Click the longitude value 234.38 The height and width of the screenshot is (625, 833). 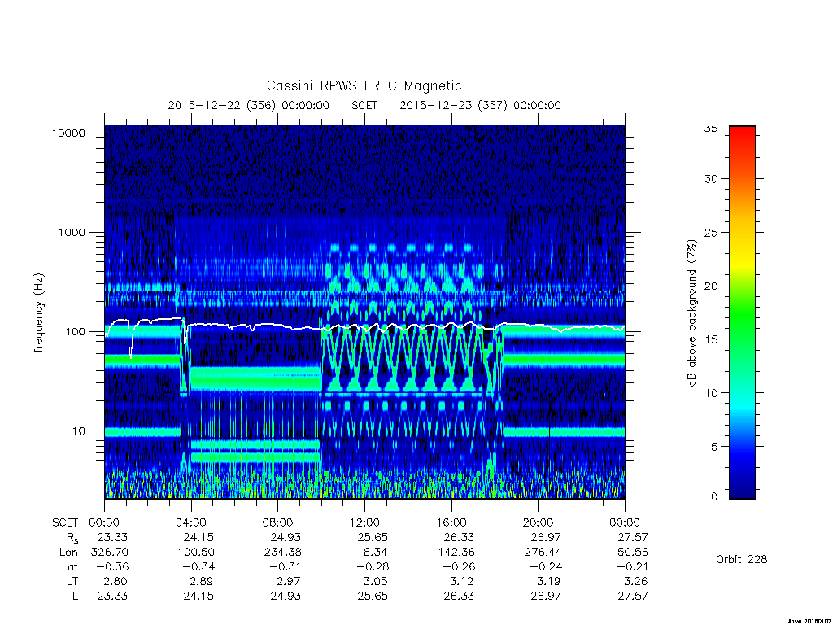[x=282, y=553]
